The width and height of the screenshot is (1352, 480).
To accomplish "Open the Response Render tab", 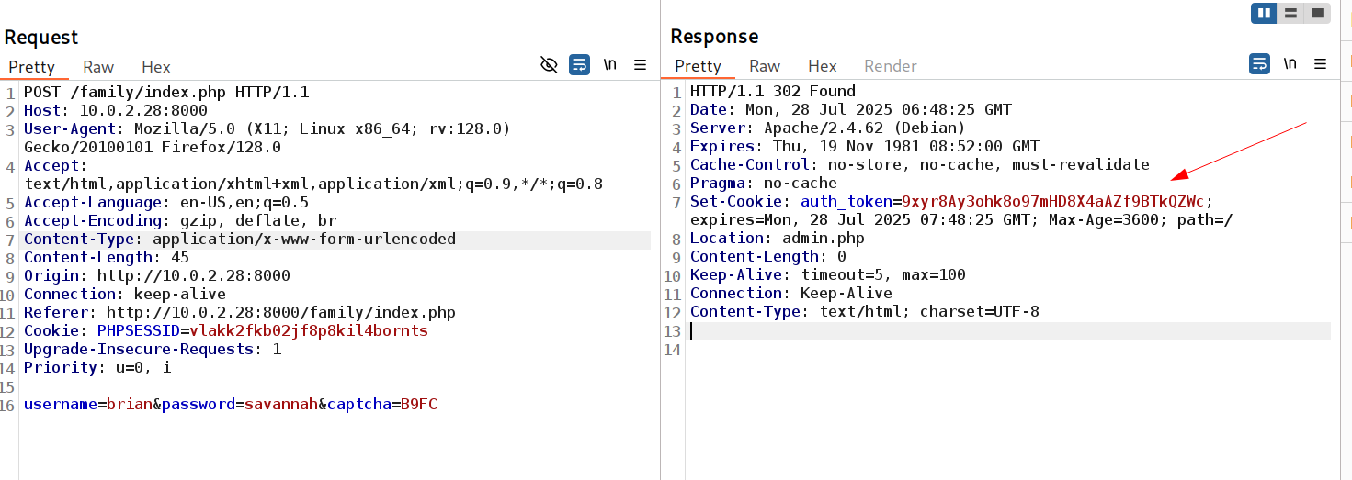I will tap(891, 66).
